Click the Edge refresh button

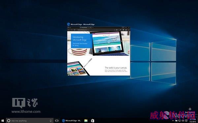(x=75, y=30)
